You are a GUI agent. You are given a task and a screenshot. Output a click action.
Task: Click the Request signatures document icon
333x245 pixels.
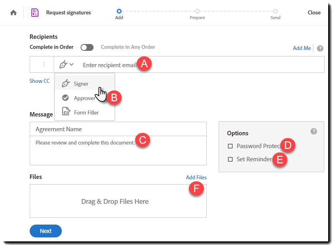click(x=35, y=12)
